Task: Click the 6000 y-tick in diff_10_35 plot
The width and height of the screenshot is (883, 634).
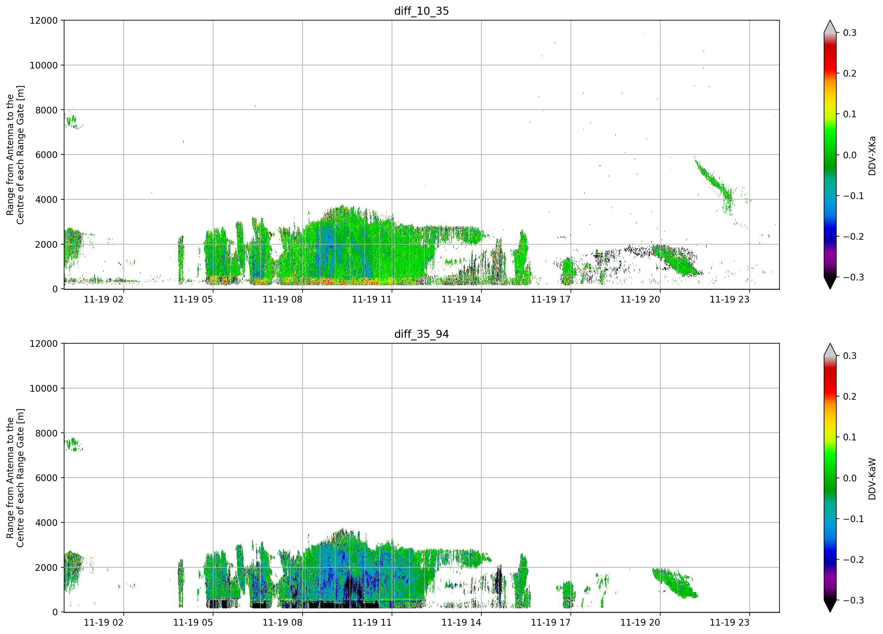Action: click(46, 154)
